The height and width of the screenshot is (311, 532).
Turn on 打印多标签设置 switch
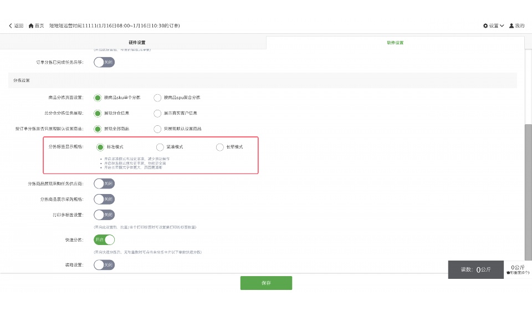pos(104,215)
